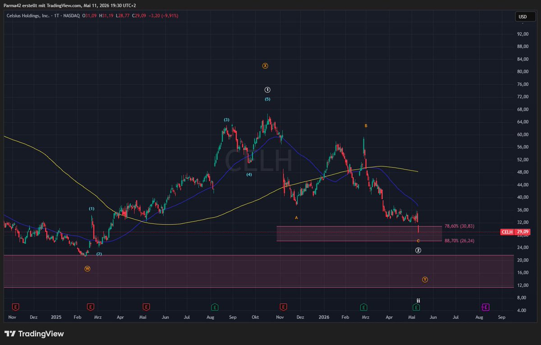Select the small pink Fibonacci target zone rectangle
541x345 pixels.
coord(358,233)
